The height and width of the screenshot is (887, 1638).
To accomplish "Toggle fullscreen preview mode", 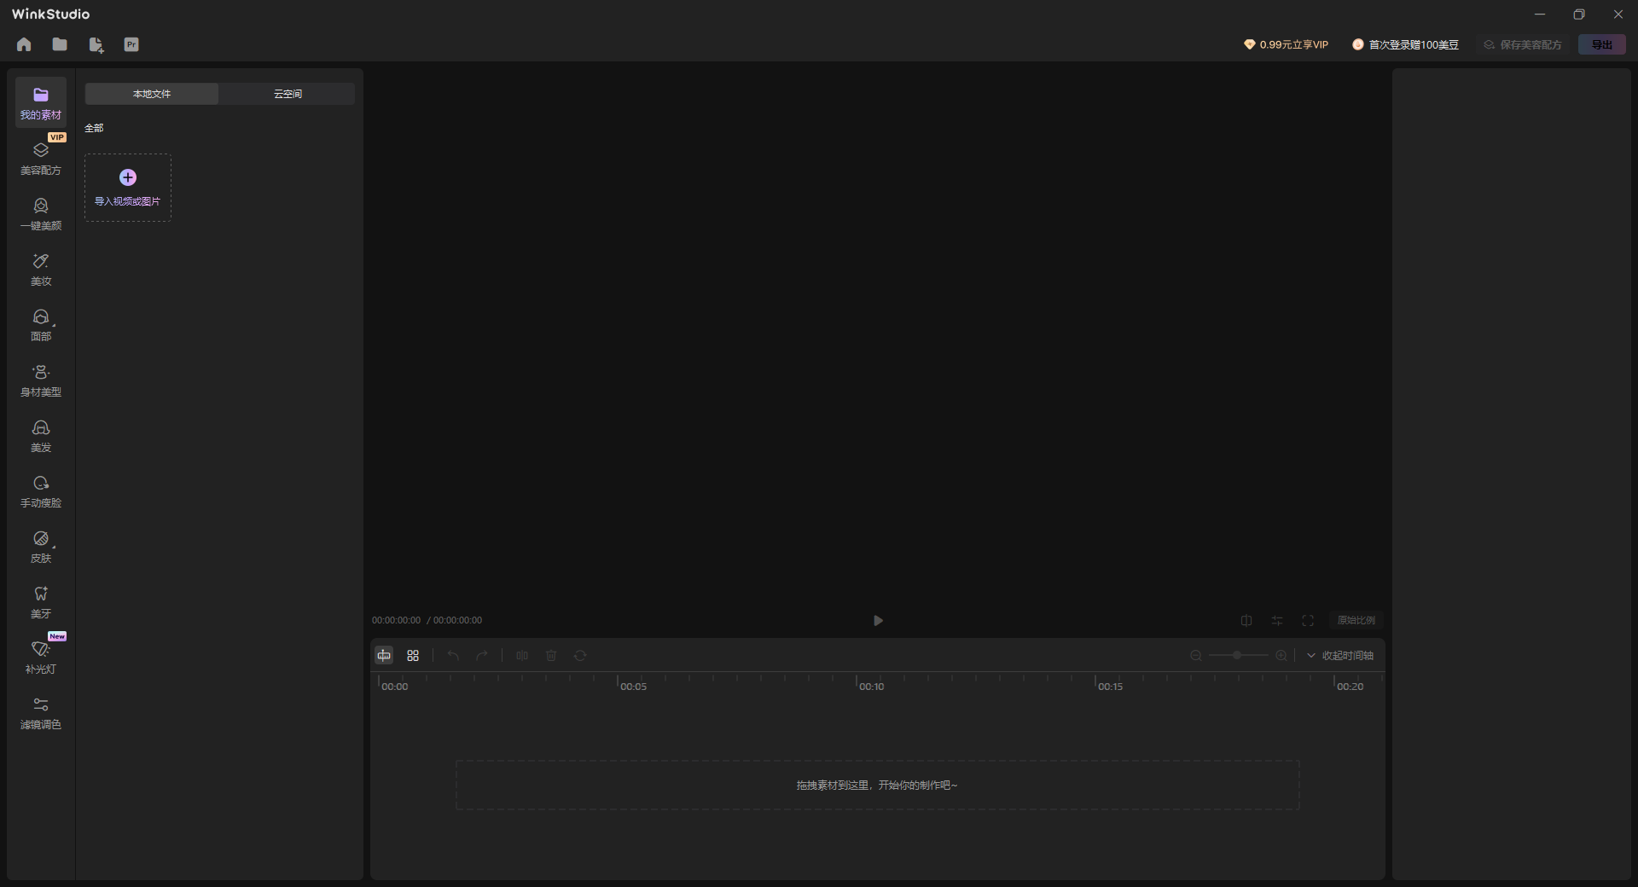I will (x=1307, y=620).
